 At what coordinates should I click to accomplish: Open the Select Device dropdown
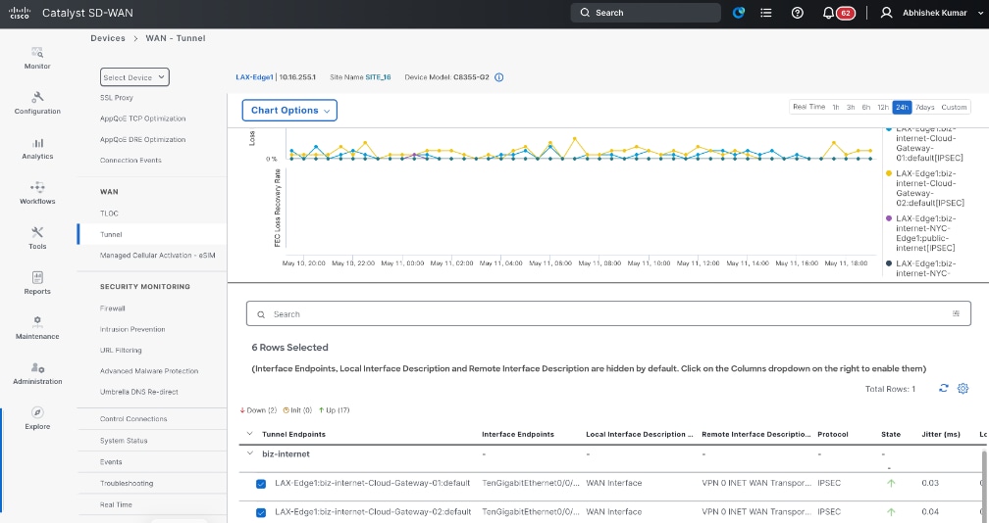[x=134, y=76]
